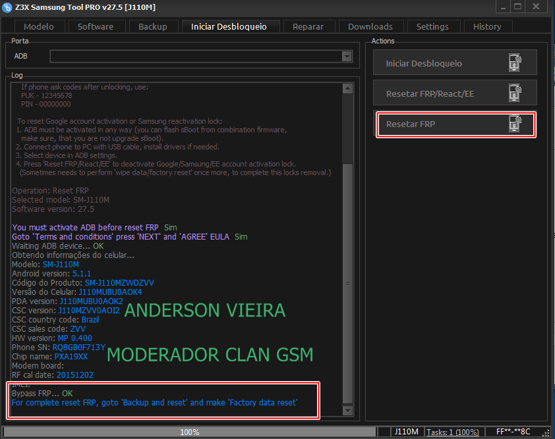Maximize the Z3X Samsung Tool window
The width and height of the screenshot is (555, 439).
pyautogui.click(x=518, y=7)
